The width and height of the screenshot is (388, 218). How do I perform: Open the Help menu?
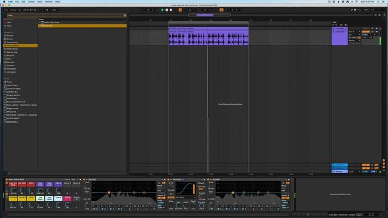pyautogui.click(x=58, y=2)
